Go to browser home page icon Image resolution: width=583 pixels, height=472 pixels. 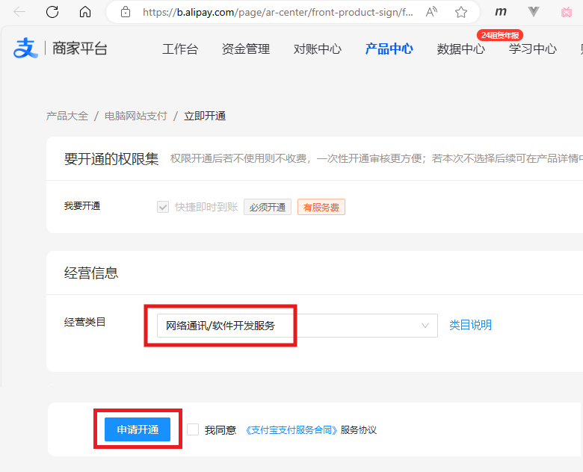[85, 12]
